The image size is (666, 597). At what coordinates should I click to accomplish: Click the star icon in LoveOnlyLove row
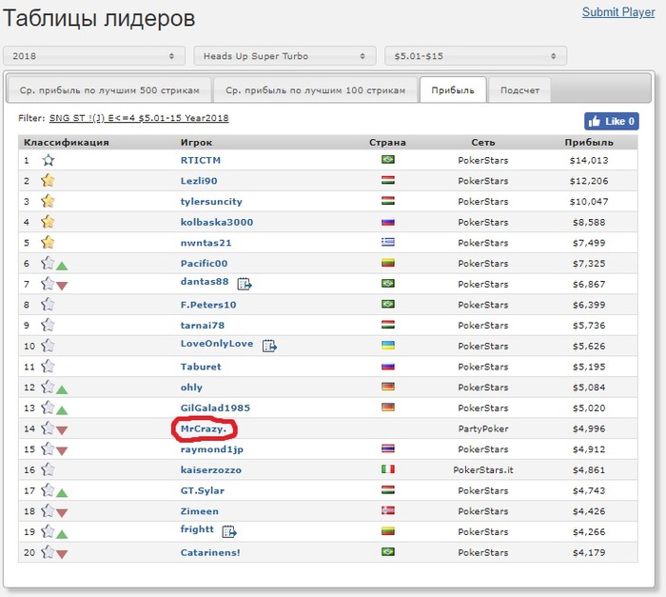48,346
